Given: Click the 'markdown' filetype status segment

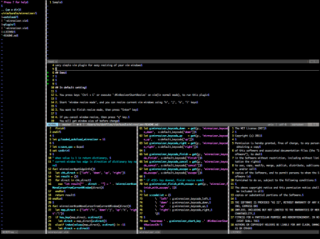Looking at the screenshot, I should 297,124.
